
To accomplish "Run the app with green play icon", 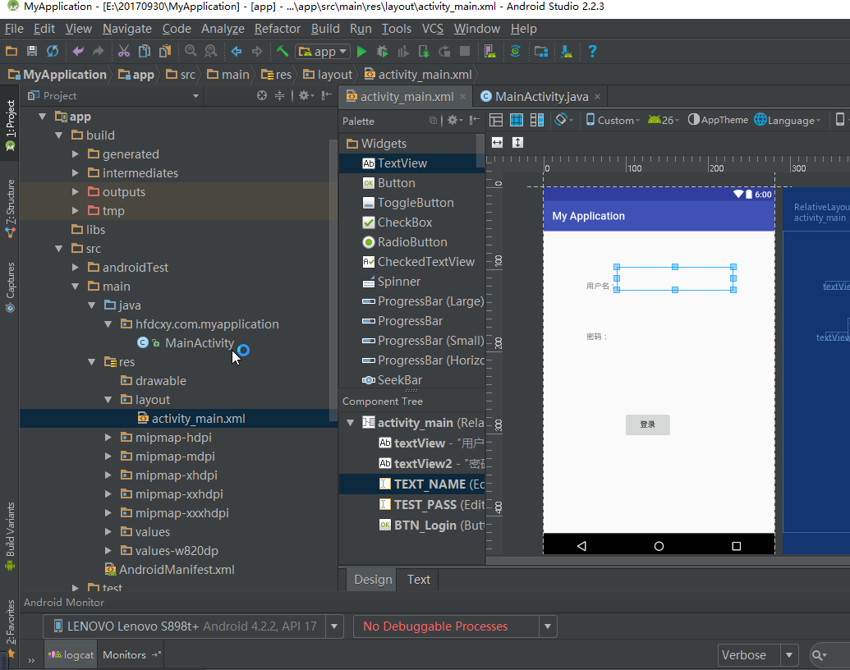I will [x=361, y=52].
